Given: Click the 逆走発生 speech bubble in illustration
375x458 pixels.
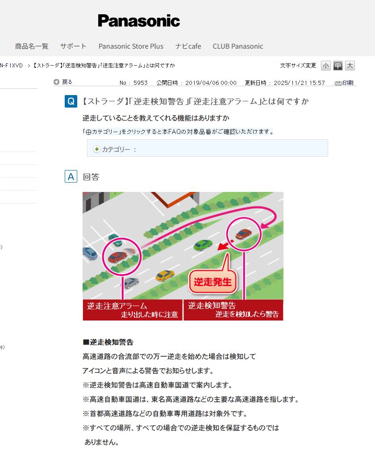Looking at the screenshot, I should (212, 282).
